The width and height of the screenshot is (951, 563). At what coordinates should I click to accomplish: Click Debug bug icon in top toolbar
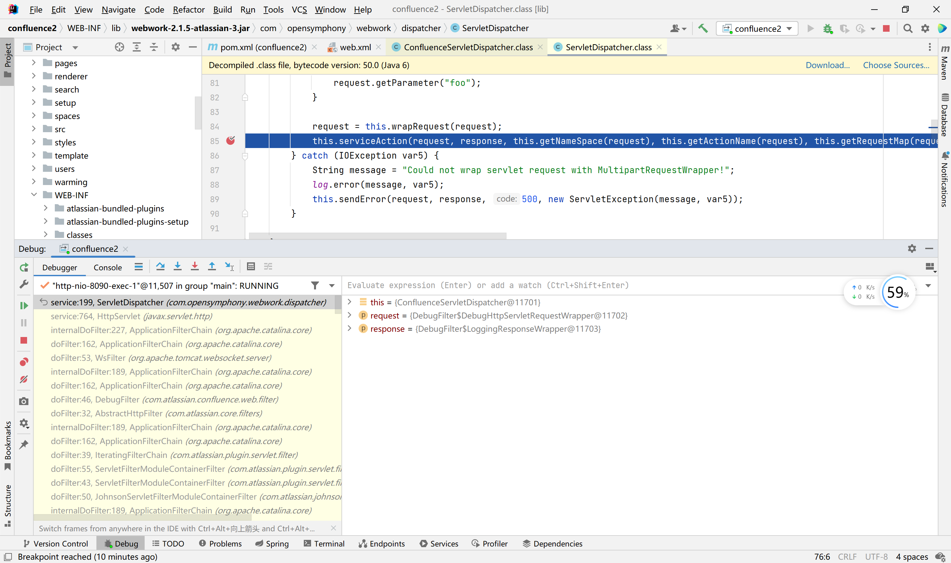point(828,28)
